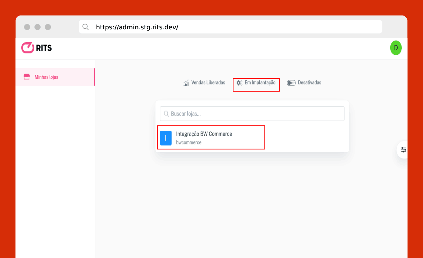Screen dimensions: 423x258
Task: Click the Vendas Liberadas chart icon
Action: point(186,83)
